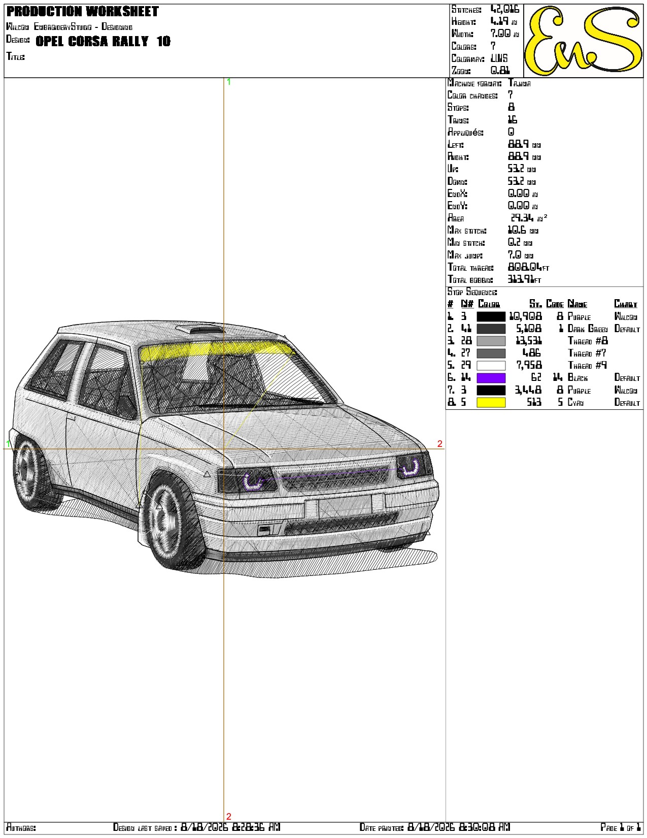This screenshot has height=838, width=647.
Task: Click 'Wilcom' chart entry in stop 1
Action: (x=626, y=316)
